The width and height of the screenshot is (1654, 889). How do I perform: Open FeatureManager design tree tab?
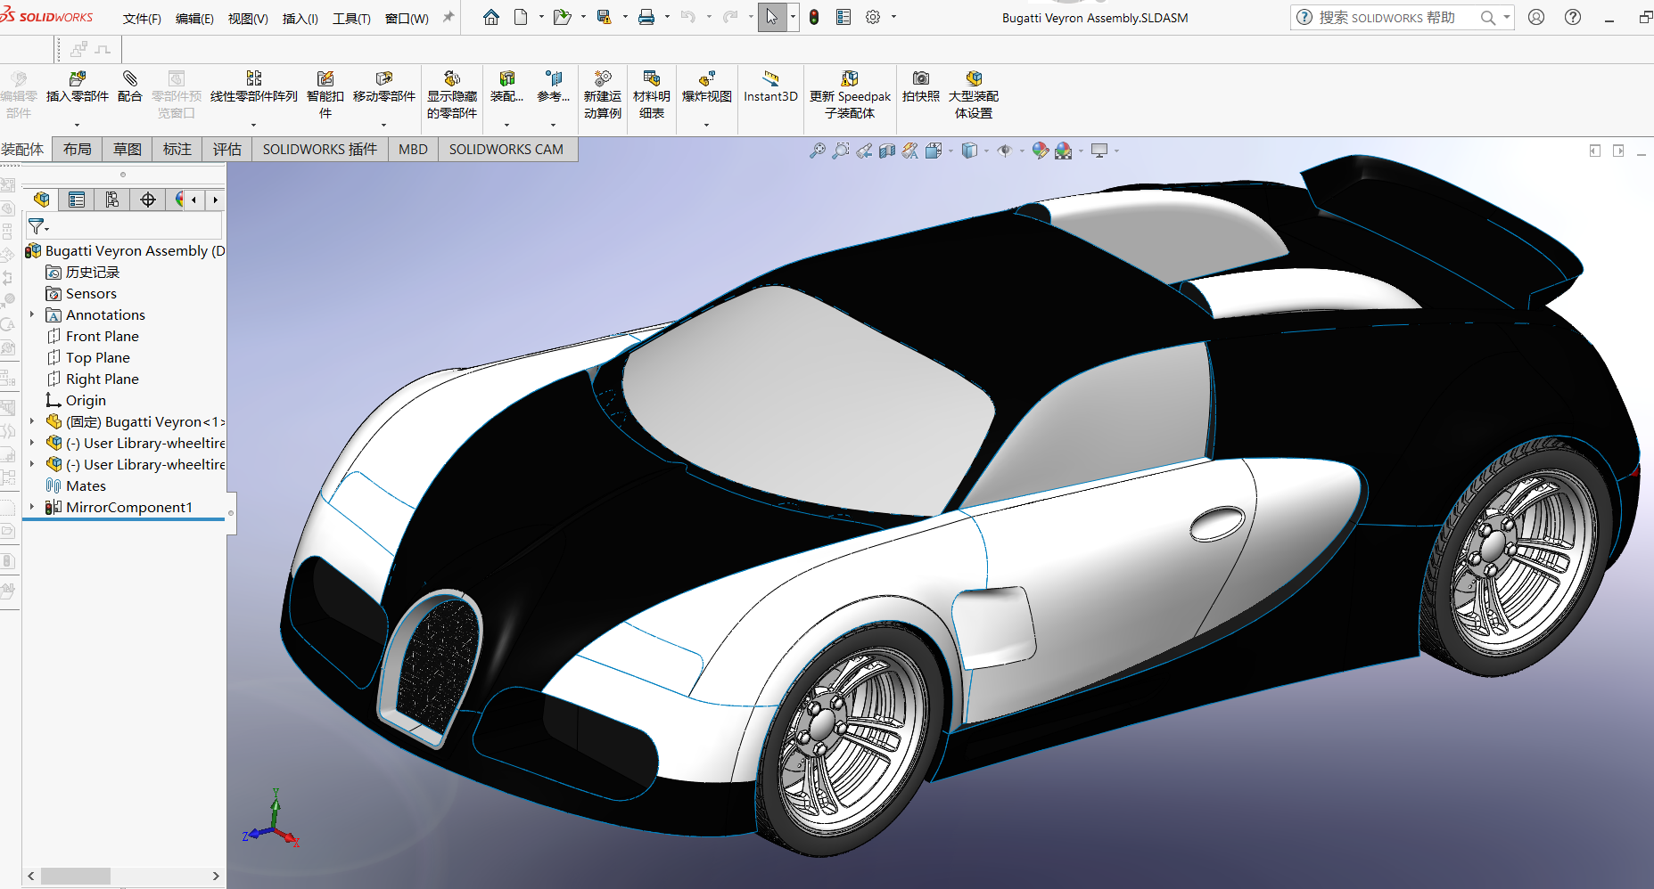tap(41, 200)
